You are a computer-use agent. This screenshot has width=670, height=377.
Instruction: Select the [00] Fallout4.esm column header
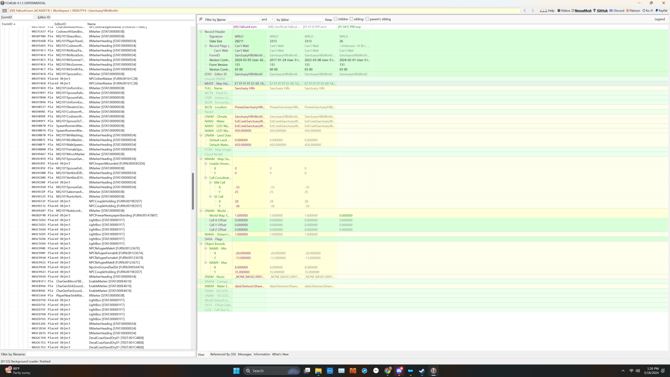click(x=250, y=27)
